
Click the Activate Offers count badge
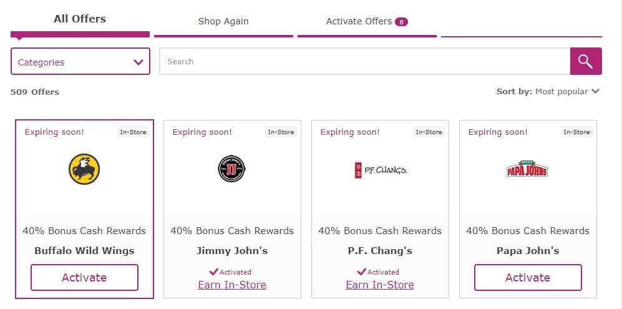pyautogui.click(x=401, y=22)
